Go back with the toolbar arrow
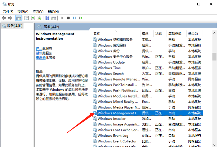This screenshot has height=147, width=217. click(x=4, y=18)
